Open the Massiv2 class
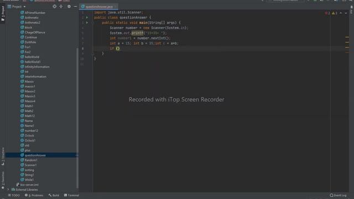The width and height of the screenshot is (354, 199). click(x=28, y=91)
